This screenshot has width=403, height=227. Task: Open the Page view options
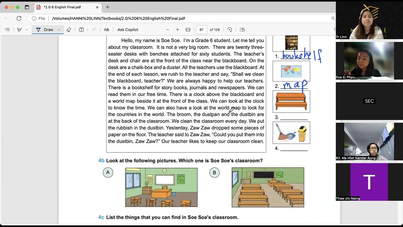pos(242,30)
